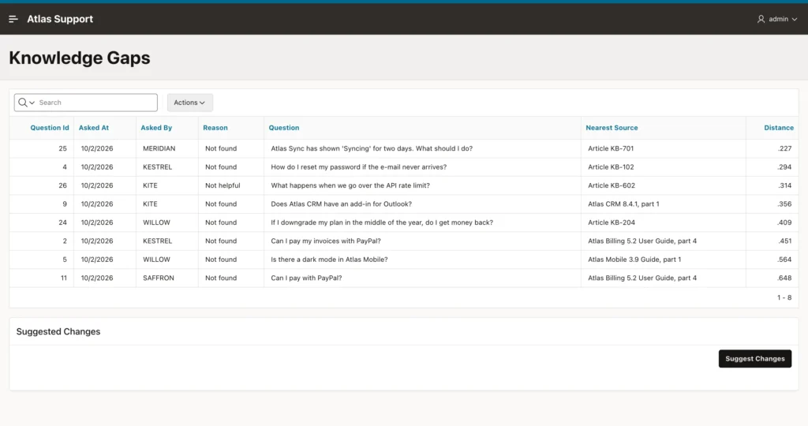Screen dimensions: 808x426
Task: Expand the search column selector chevron
Action: 32,103
